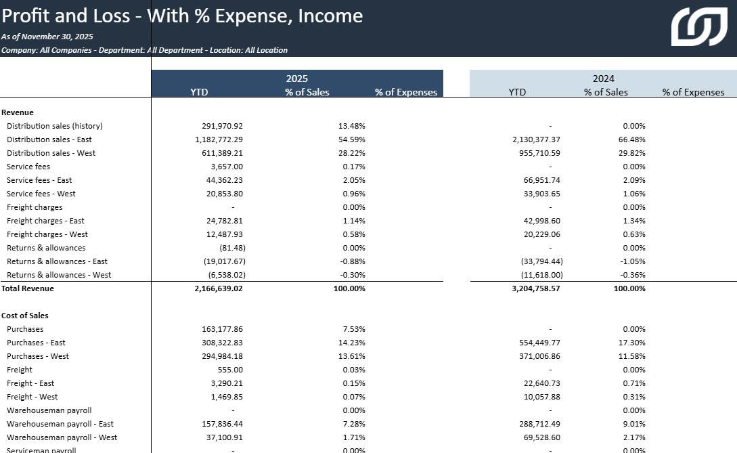Click the 554,449.77 value under 2024

[539, 343]
